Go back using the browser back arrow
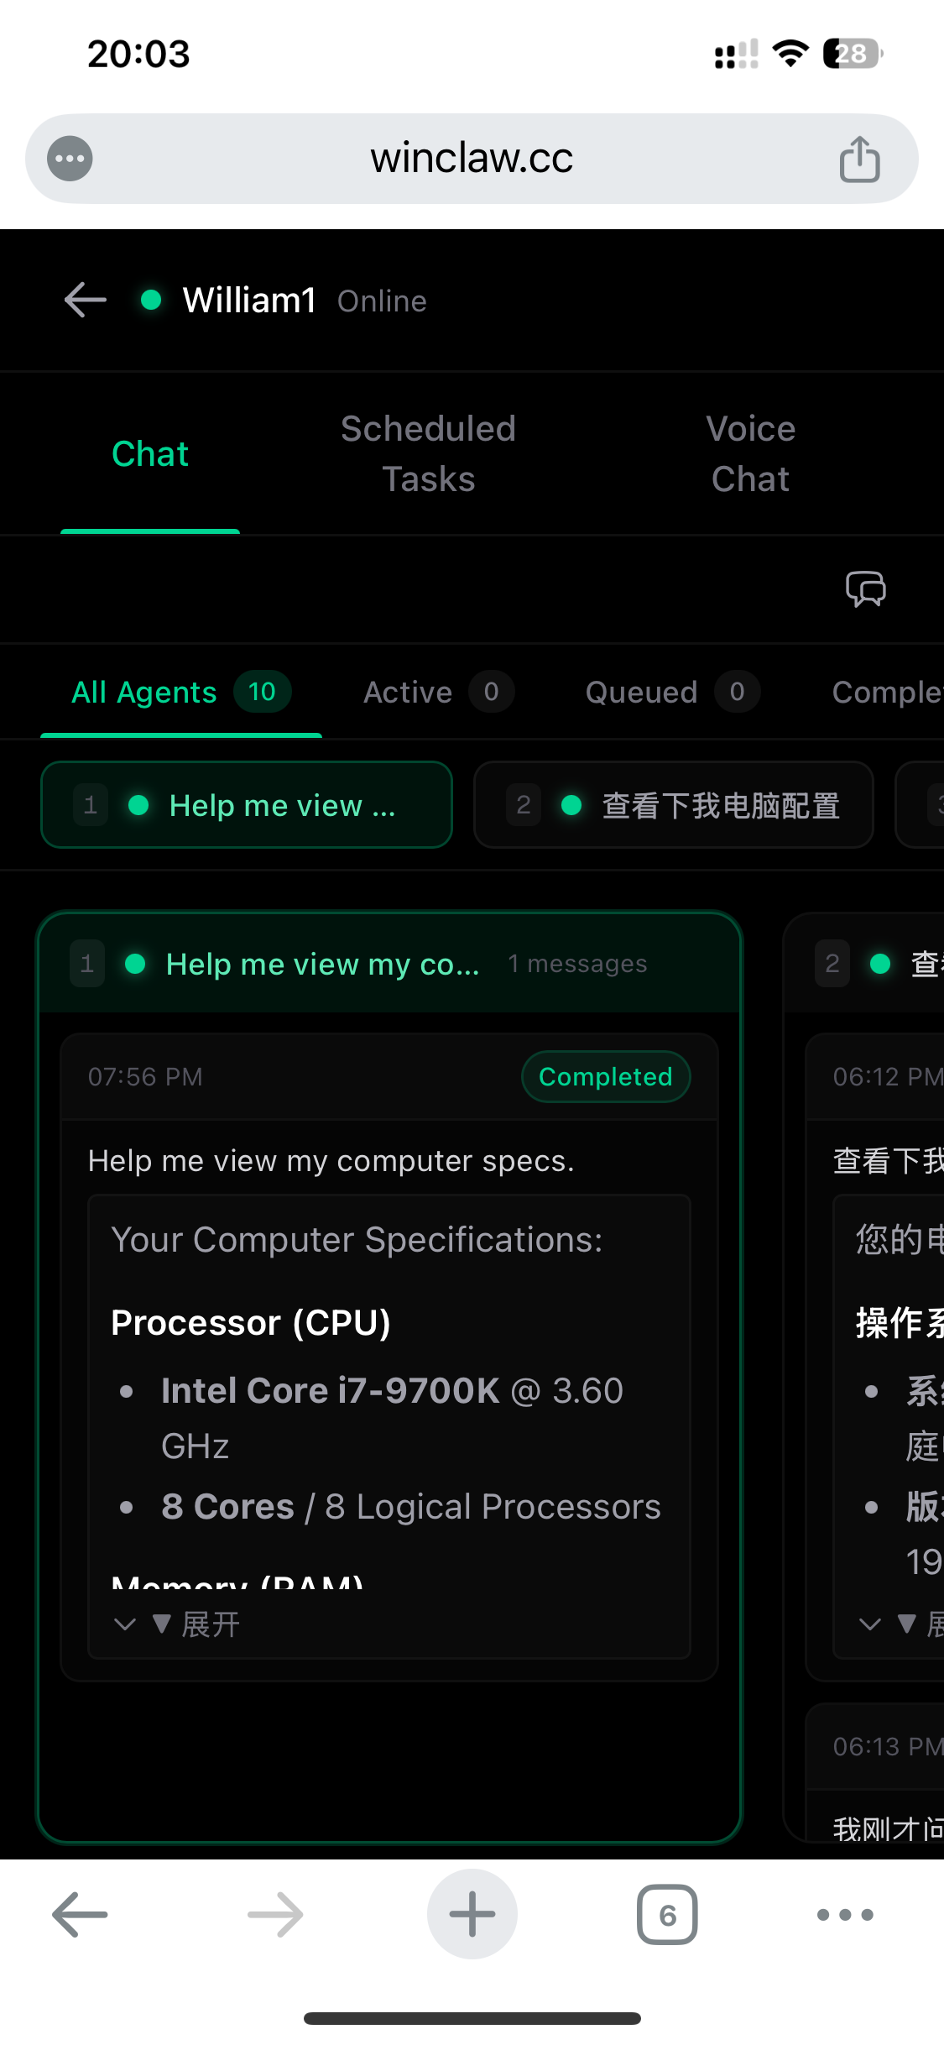The image size is (944, 2045). click(78, 1914)
